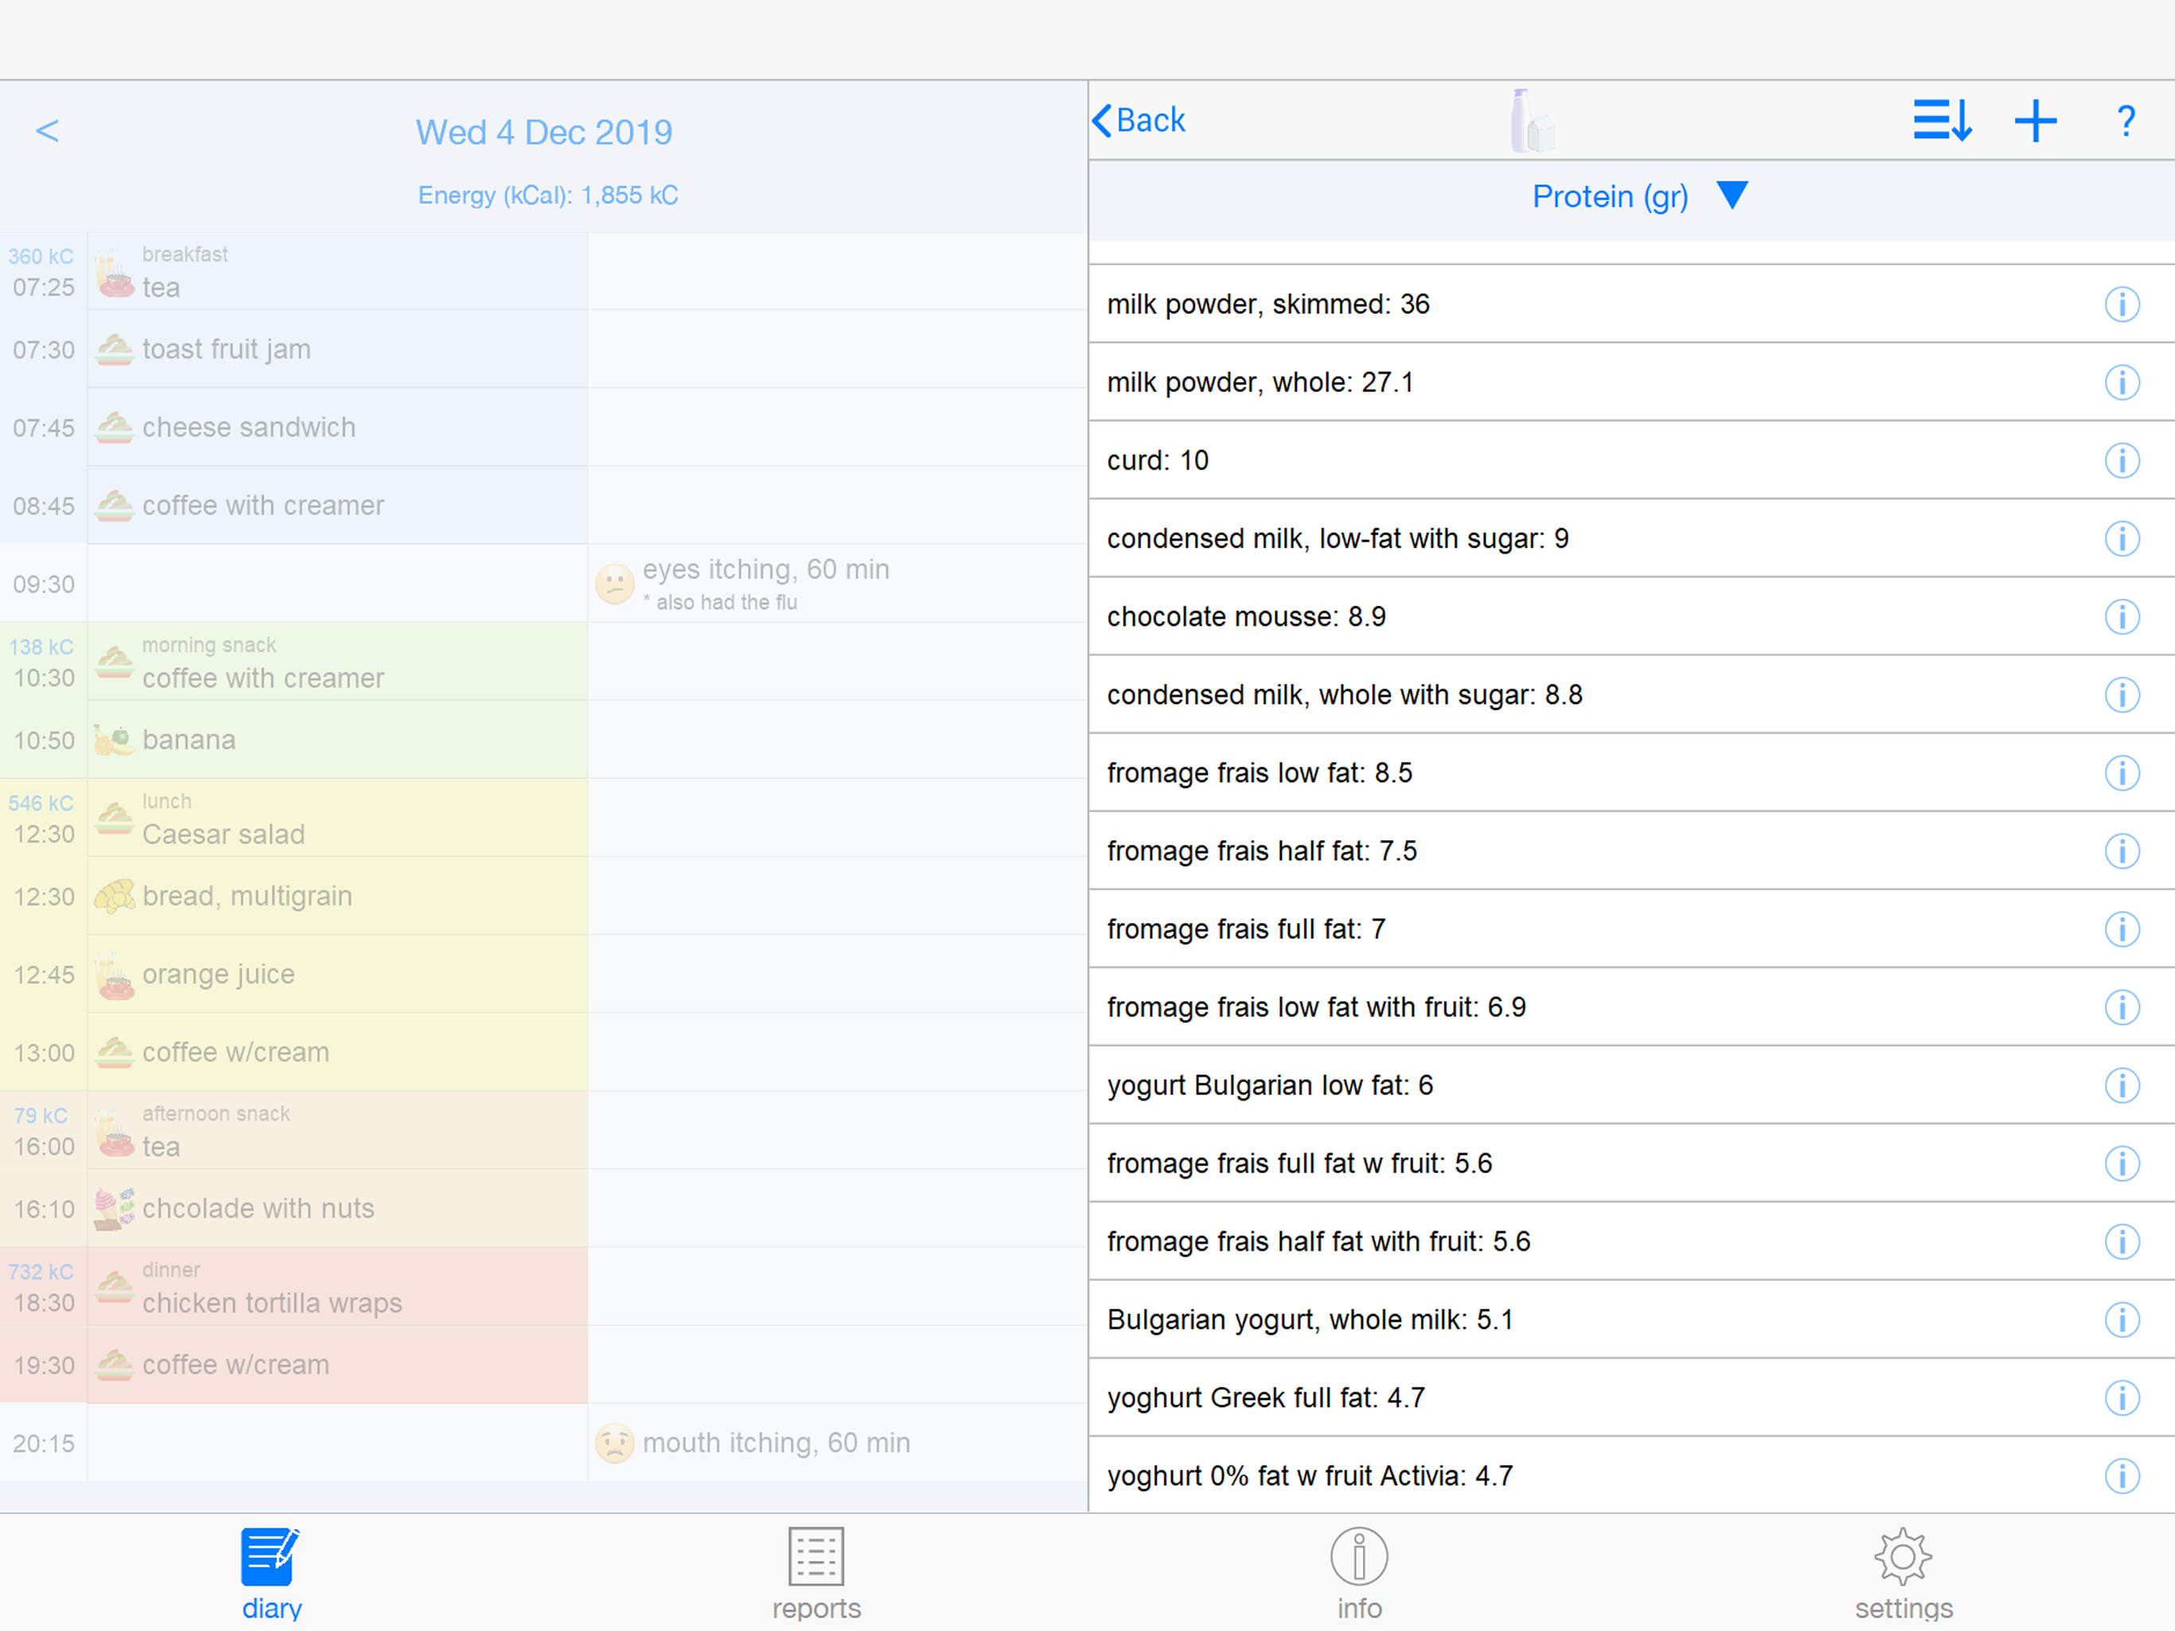
Task: Go to previous day arrow
Action: [47, 130]
